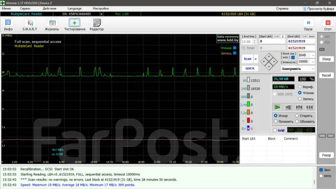The width and height of the screenshot is (336, 189).
Task: Click the Start LBA input field
Action: (272, 41)
